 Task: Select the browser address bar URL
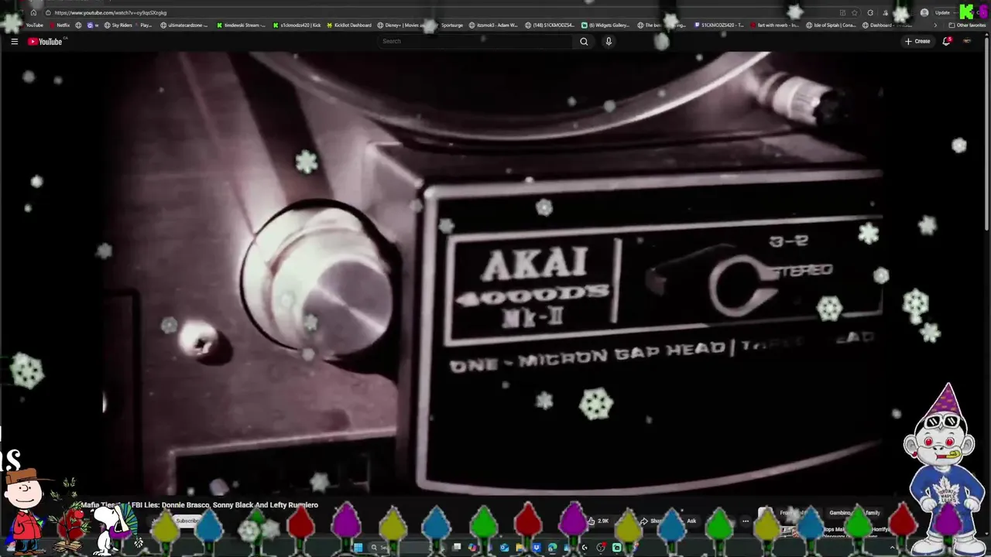(111, 12)
